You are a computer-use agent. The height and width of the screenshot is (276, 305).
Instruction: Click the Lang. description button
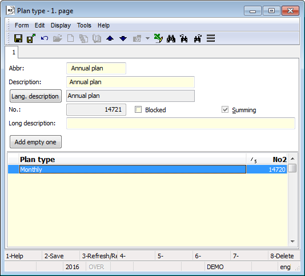(35, 96)
